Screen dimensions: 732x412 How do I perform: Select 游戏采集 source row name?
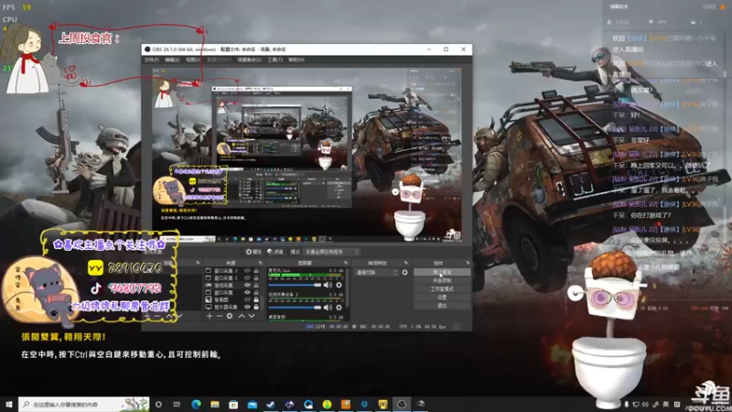(x=223, y=286)
